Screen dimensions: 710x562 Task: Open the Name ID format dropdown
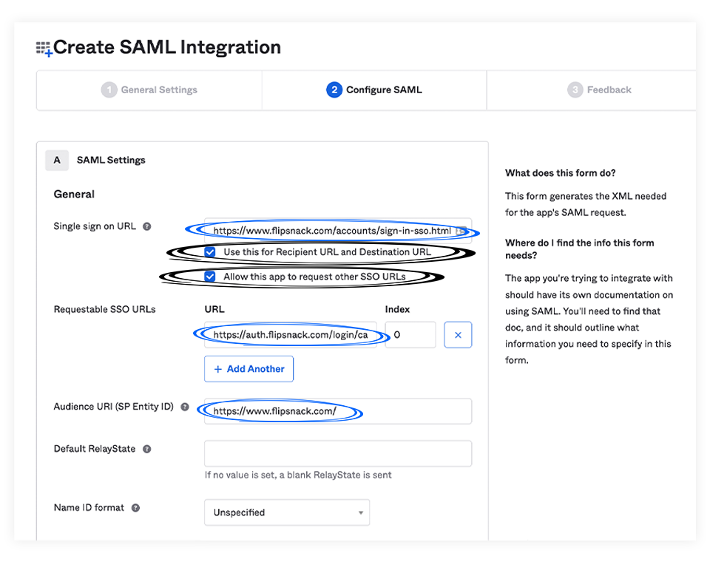click(x=287, y=512)
